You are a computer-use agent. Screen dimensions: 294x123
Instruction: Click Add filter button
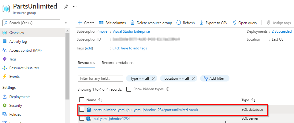tap(215, 78)
